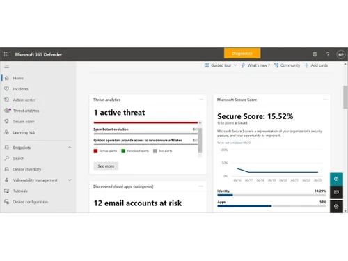The height and width of the screenshot is (261, 348).
Task: Click See more in Threat analytics
Action: tap(106, 166)
